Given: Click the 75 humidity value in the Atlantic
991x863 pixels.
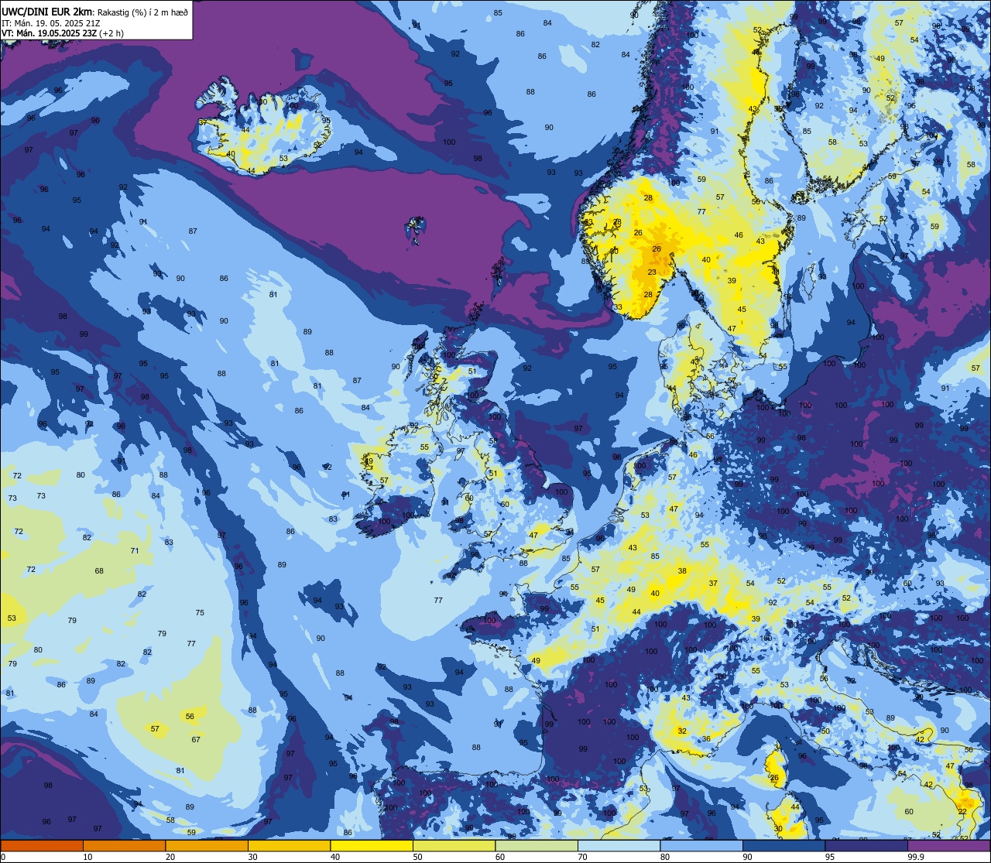Looking at the screenshot, I should click(200, 612).
